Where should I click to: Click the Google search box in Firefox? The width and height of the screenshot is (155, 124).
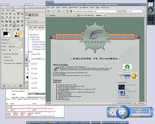134,11
